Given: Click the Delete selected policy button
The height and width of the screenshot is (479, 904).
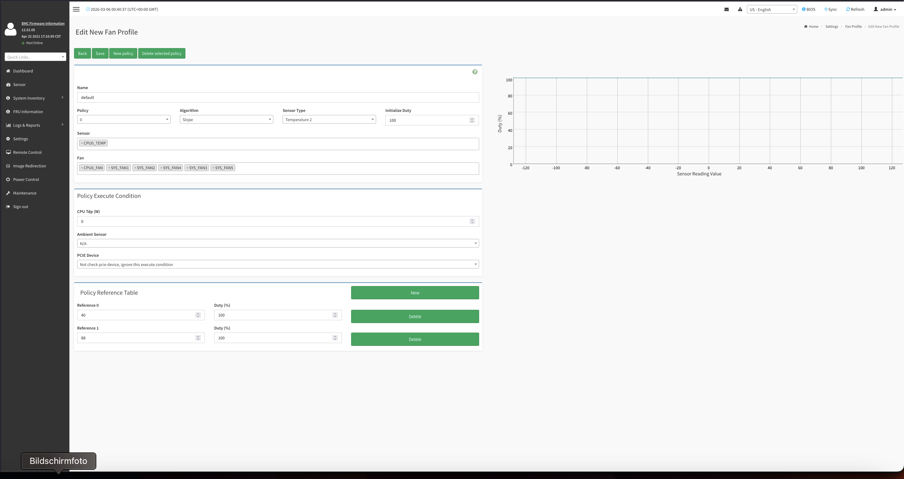Looking at the screenshot, I should [x=161, y=54].
